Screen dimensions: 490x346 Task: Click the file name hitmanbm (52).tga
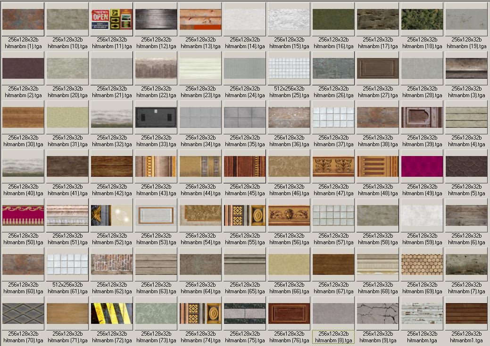coord(112,242)
